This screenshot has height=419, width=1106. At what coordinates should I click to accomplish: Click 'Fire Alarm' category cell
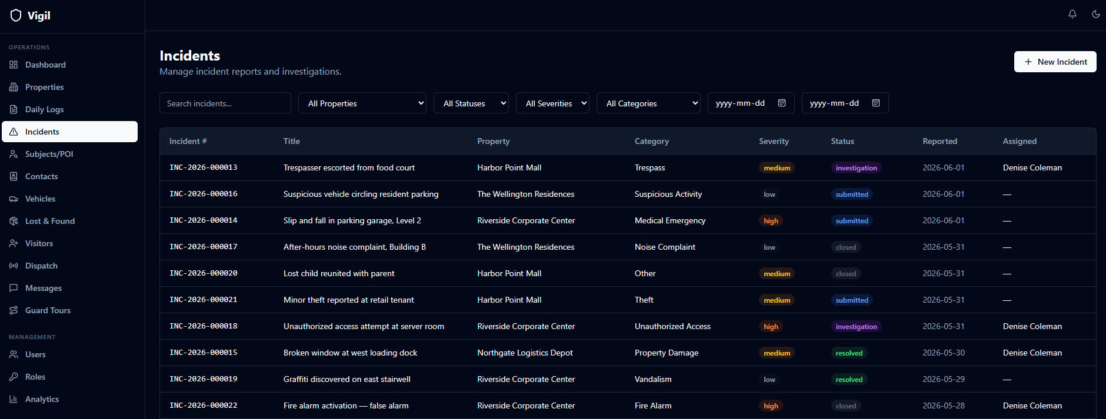[653, 405]
